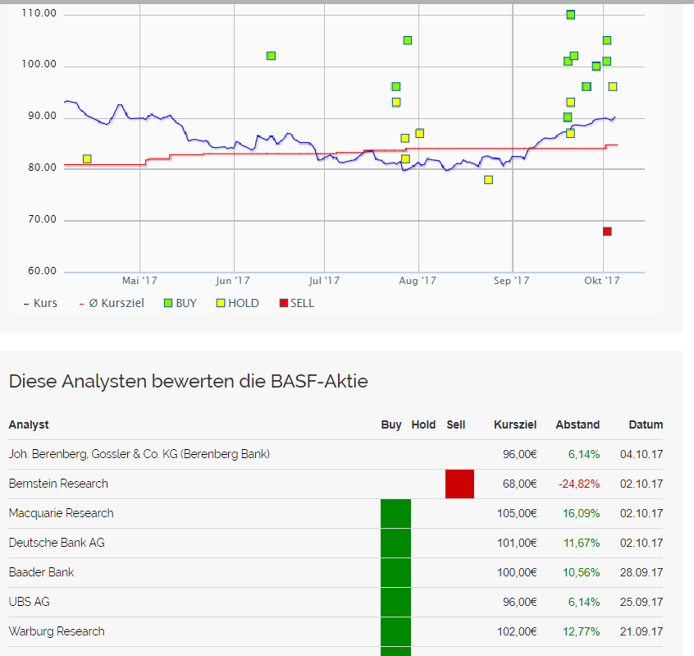This screenshot has height=656, width=694.
Task: Select the Joh. Berenberg, Gossler & Co. KG row
Action: point(336,454)
